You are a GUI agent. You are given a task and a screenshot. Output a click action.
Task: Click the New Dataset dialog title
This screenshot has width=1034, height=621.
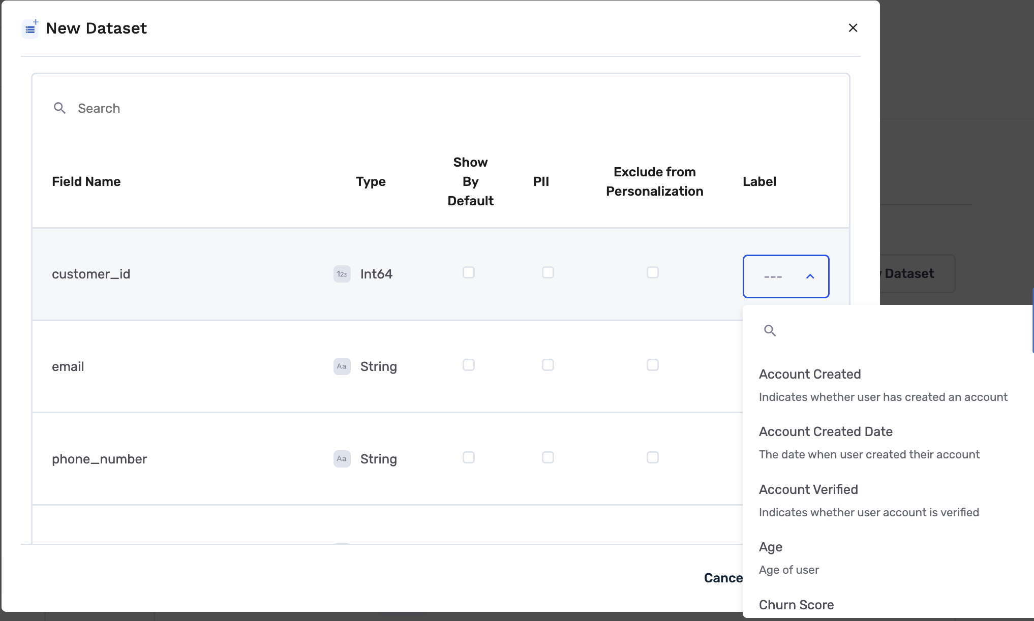tap(96, 28)
